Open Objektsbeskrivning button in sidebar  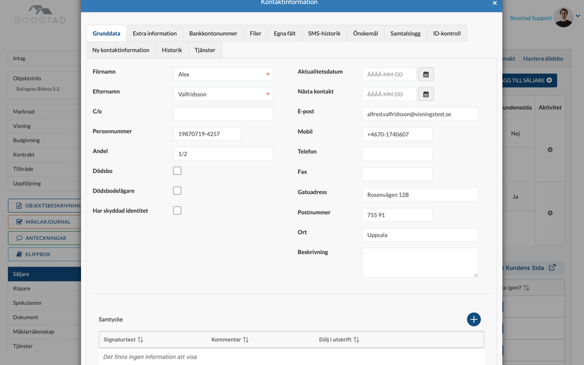(45, 206)
